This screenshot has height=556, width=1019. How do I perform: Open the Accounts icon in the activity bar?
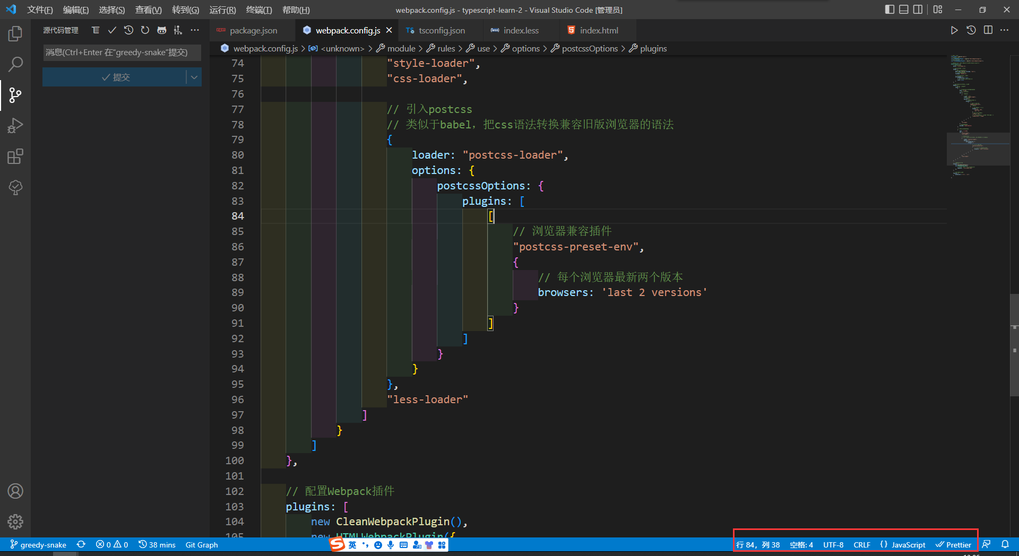[x=15, y=491]
